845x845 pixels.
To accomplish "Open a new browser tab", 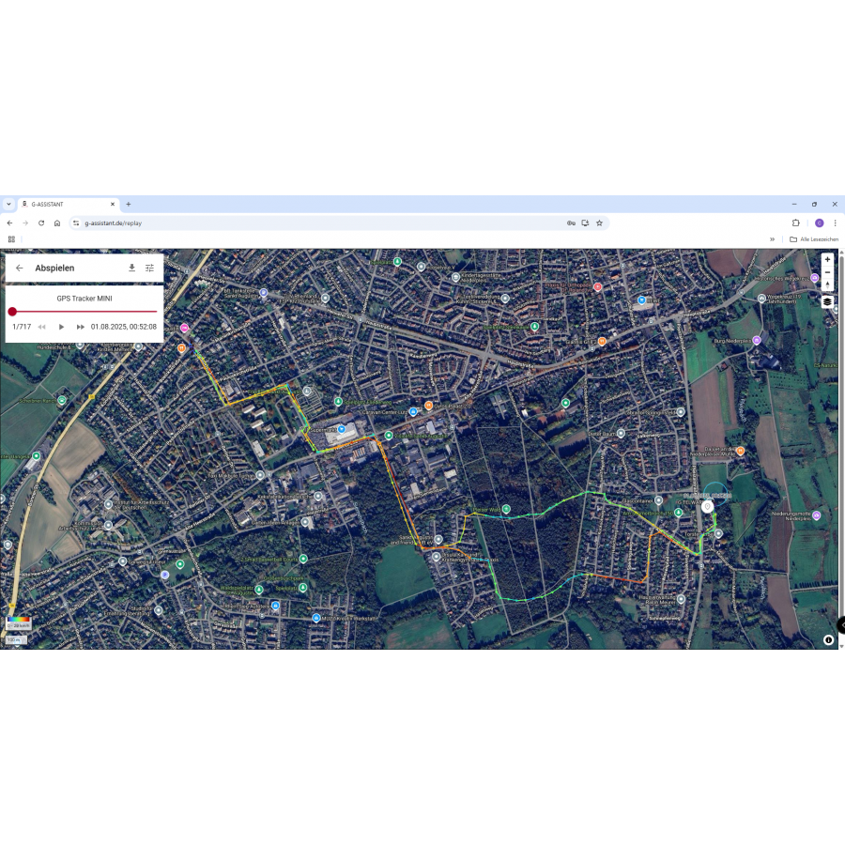I will tap(129, 204).
